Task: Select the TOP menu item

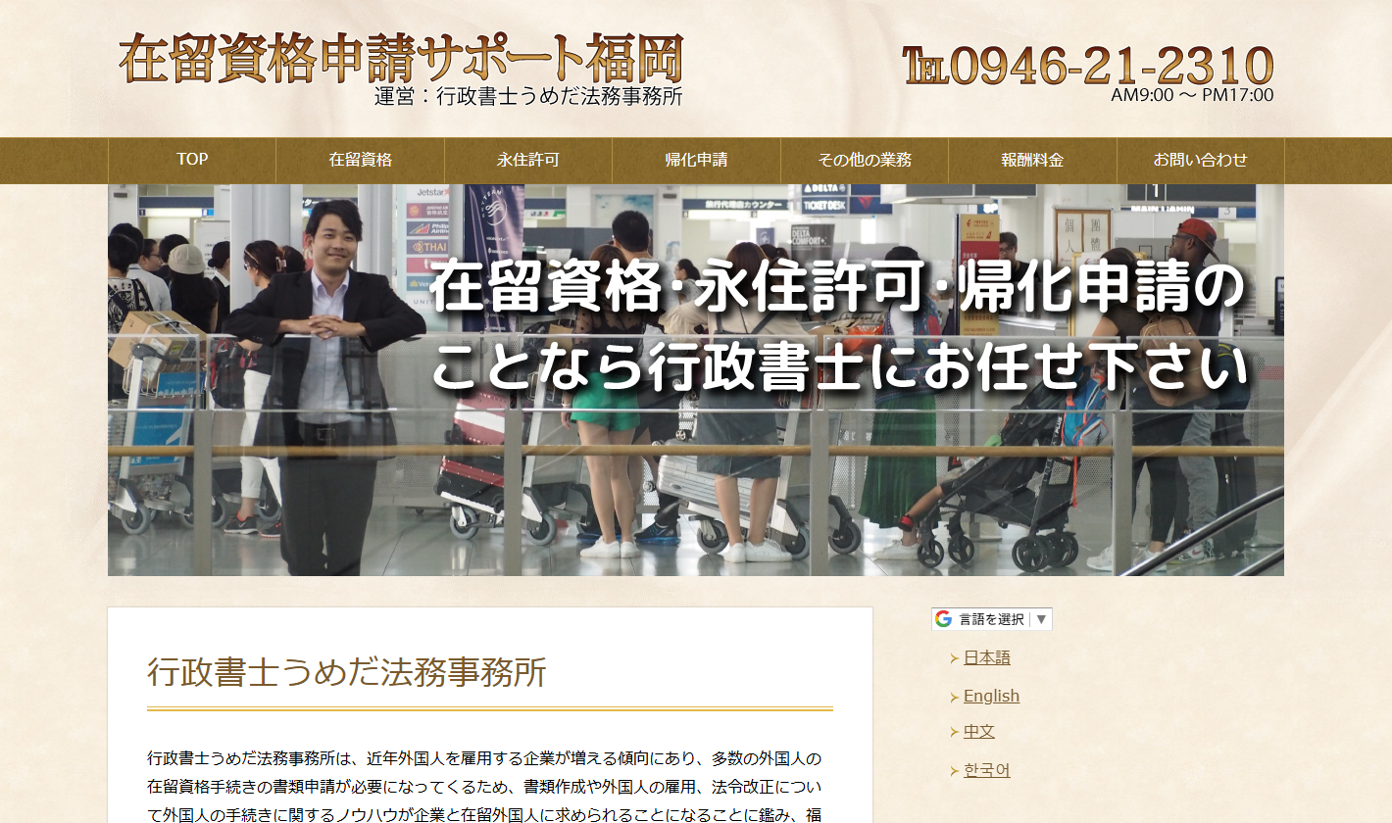Action: click(190, 161)
